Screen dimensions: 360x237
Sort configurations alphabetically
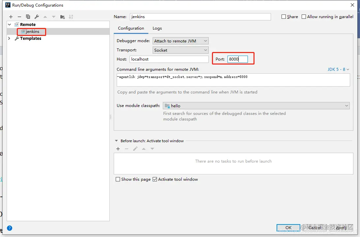pyautogui.click(x=71, y=17)
